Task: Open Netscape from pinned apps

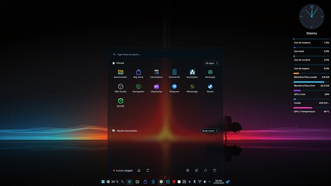Action: click(x=210, y=74)
